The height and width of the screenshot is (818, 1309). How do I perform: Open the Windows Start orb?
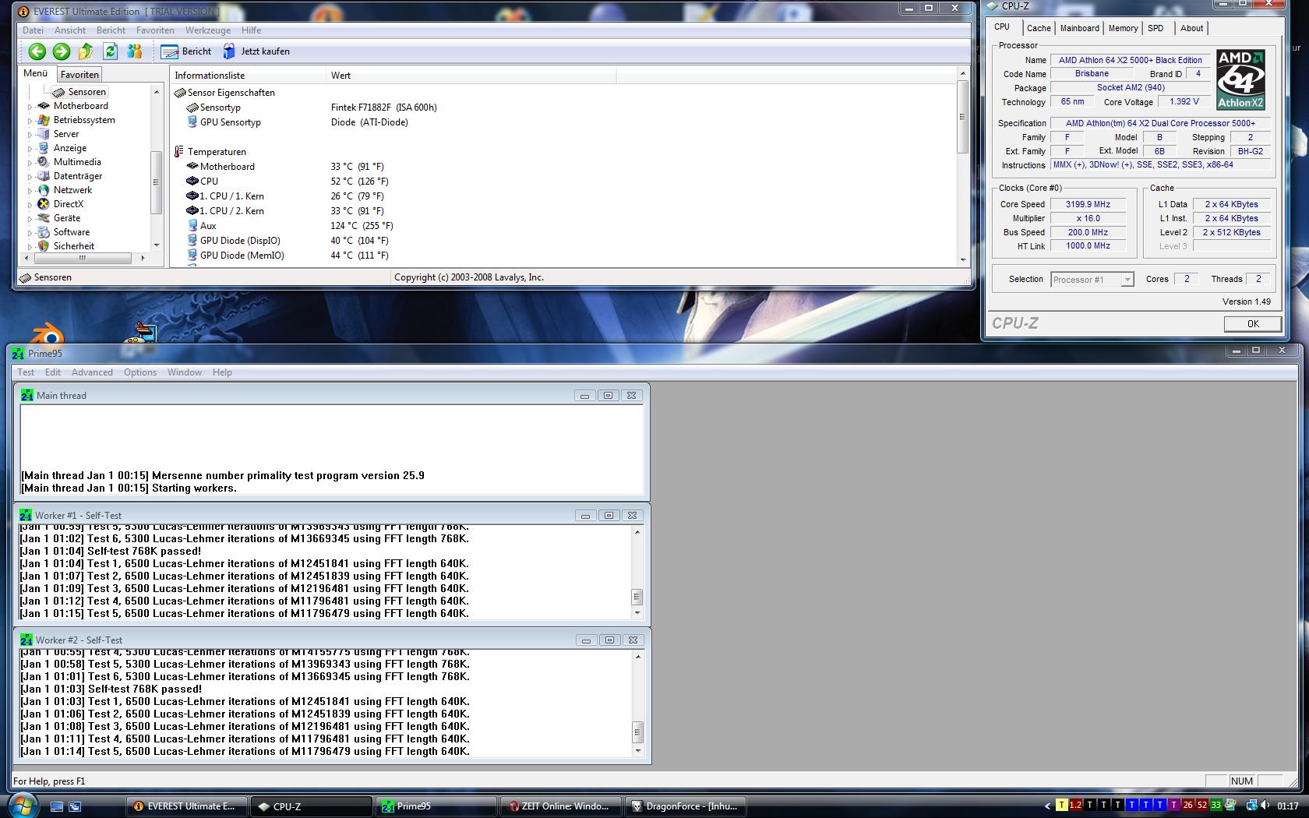(x=22, y=805)
